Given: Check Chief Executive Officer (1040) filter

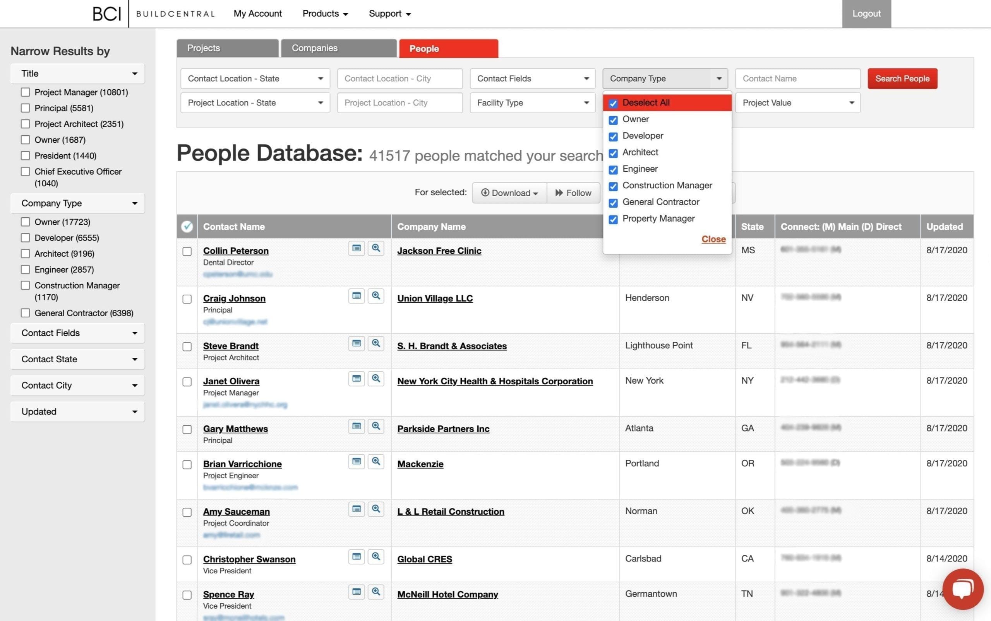Looking at the screenshot, I should 26,171.
